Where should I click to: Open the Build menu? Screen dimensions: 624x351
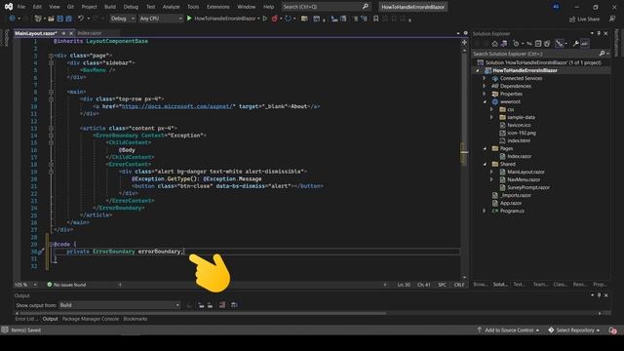pyautogui.click(x=110, y=7)
